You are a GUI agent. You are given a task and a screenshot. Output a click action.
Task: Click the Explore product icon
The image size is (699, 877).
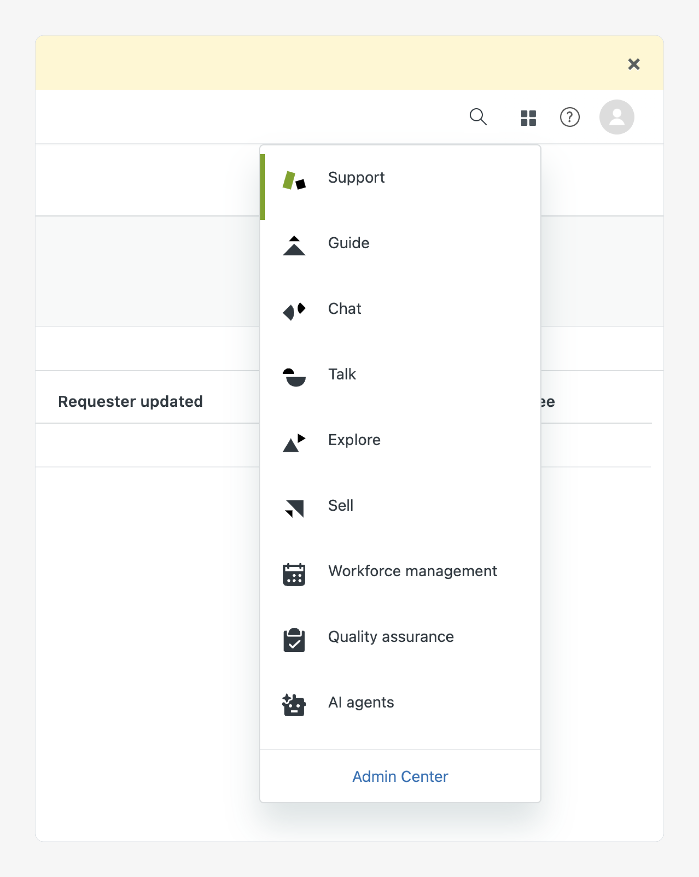coord(294,443)
